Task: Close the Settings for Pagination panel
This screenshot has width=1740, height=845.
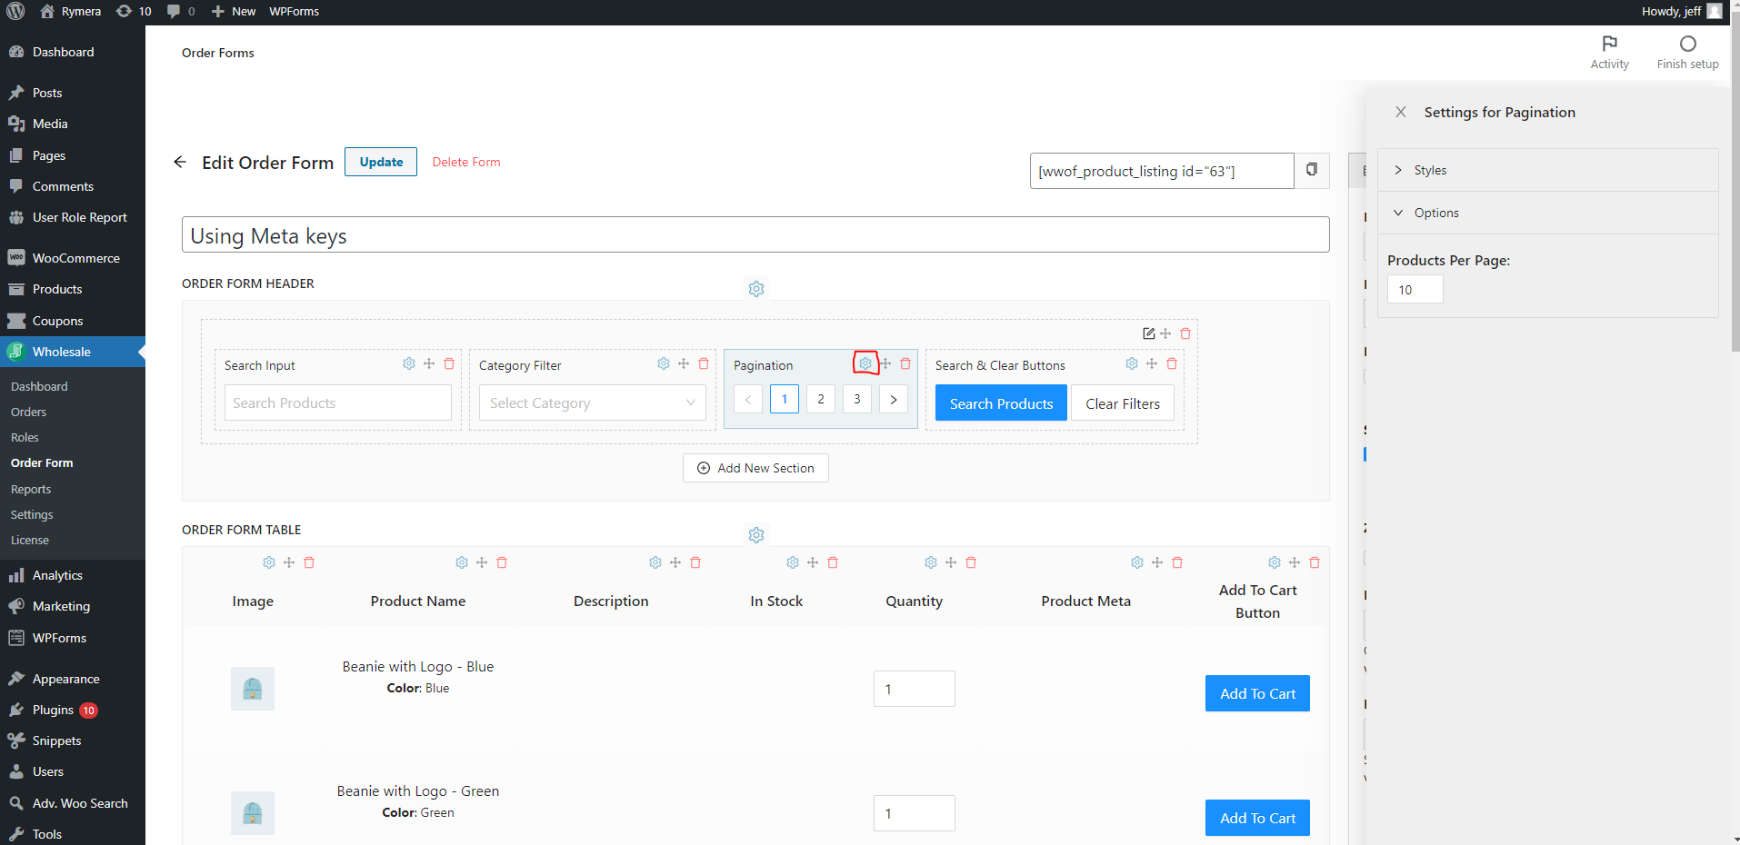Action: 1400,112
